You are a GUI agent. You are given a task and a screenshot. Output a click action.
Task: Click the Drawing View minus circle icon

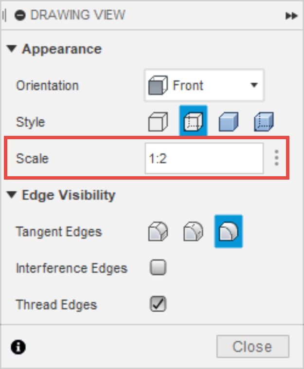tap(20, 16)
